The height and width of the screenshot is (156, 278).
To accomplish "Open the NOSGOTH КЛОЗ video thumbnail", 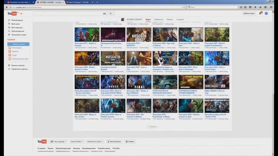I will (x=139, y=35).
